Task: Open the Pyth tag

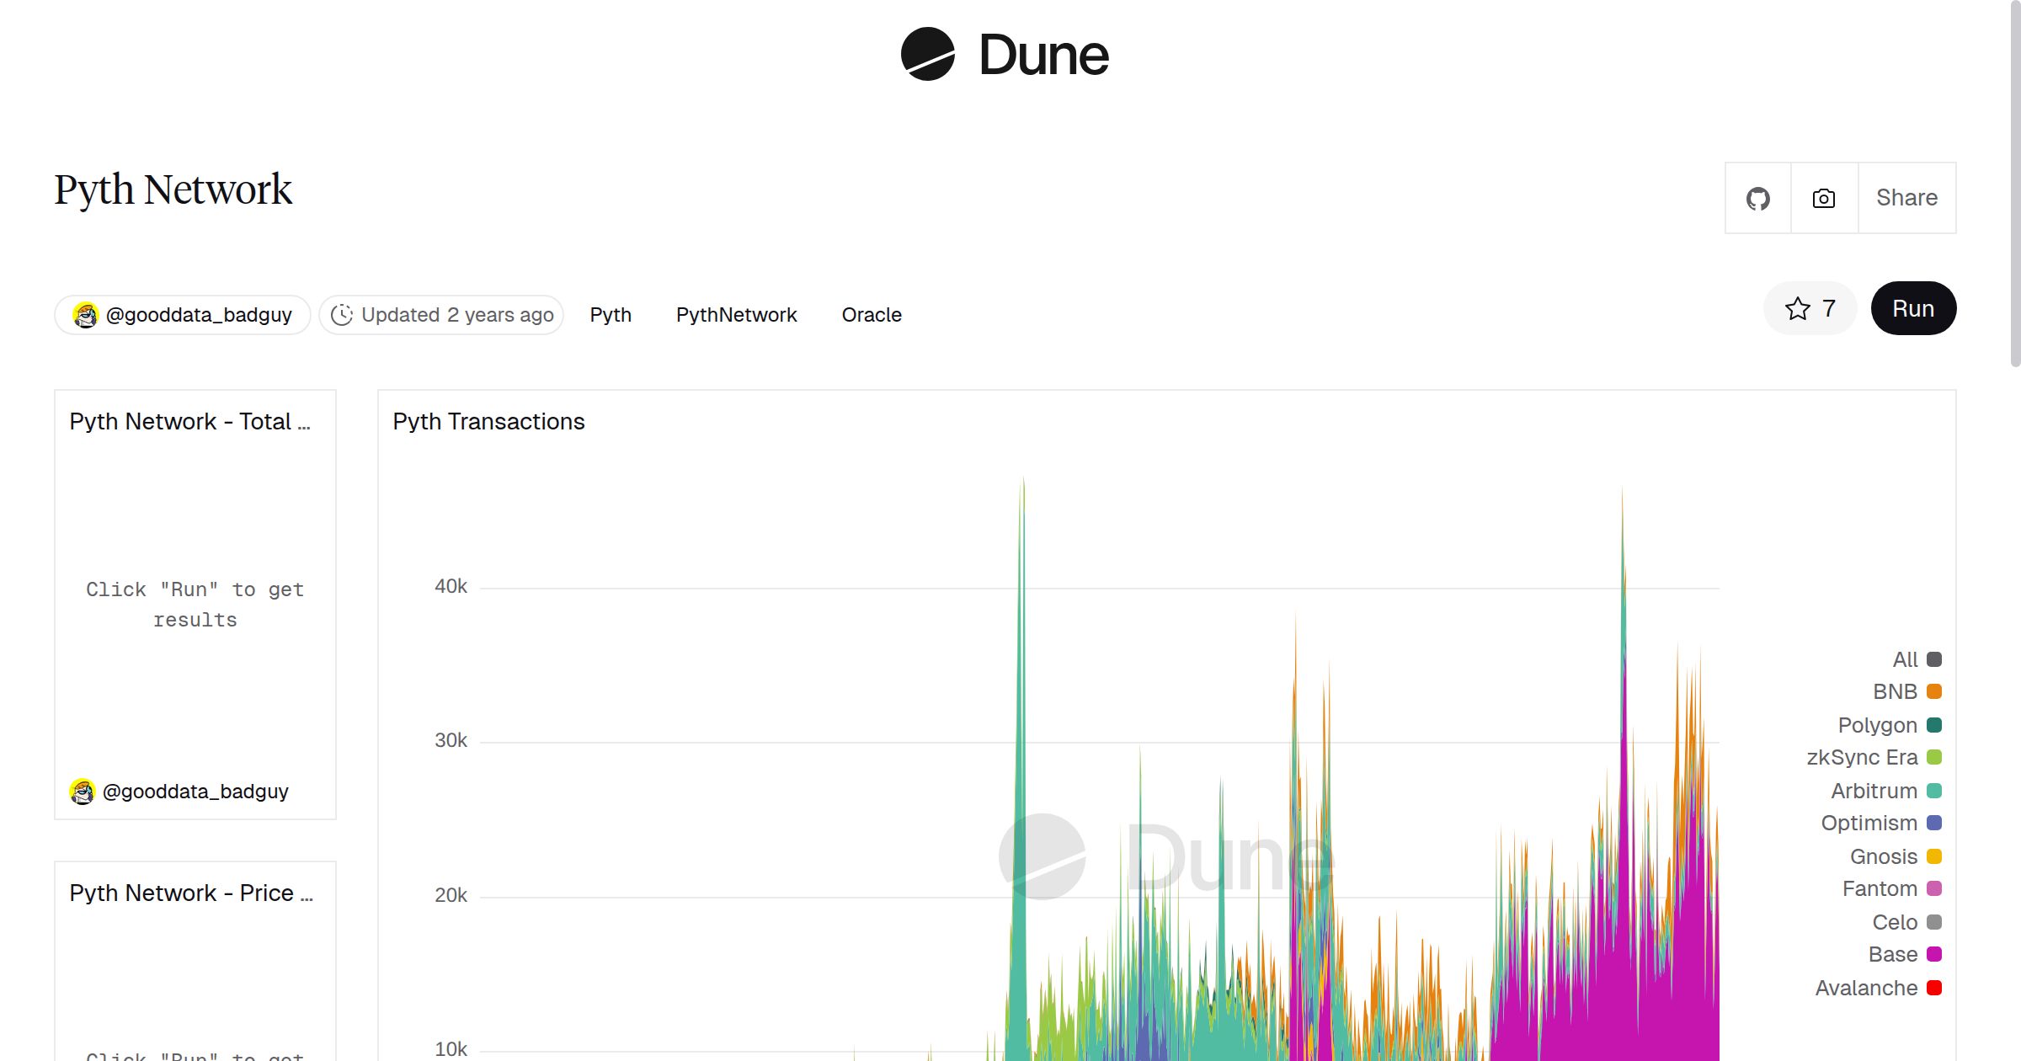Action: click(611, 314)
